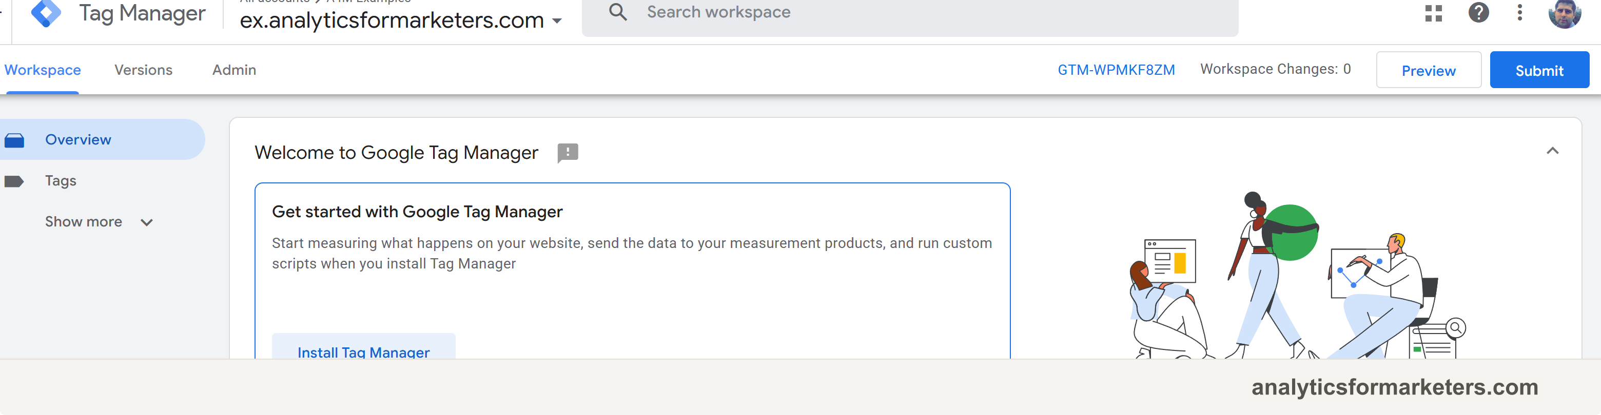1601x415 pixels.
Task: Click the search magnifier icon
Action: point(617,12)
